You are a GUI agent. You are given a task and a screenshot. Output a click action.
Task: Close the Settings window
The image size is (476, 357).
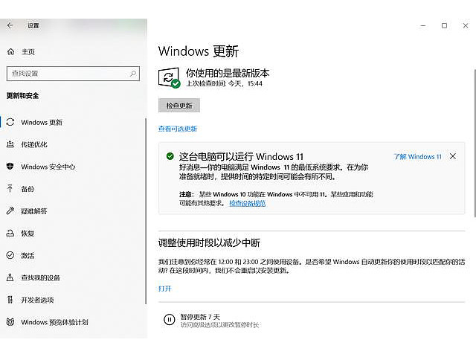[x=466, y=26]
